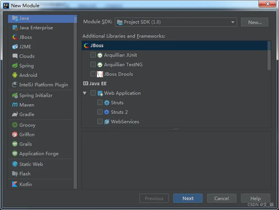
Task: Select the Java Enterprise module type
Action: (x=41, y=28)
